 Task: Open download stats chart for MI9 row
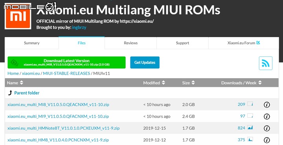point(250,116)
